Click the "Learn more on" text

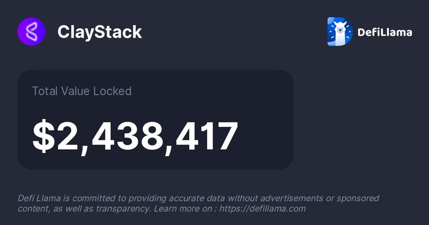183,209
